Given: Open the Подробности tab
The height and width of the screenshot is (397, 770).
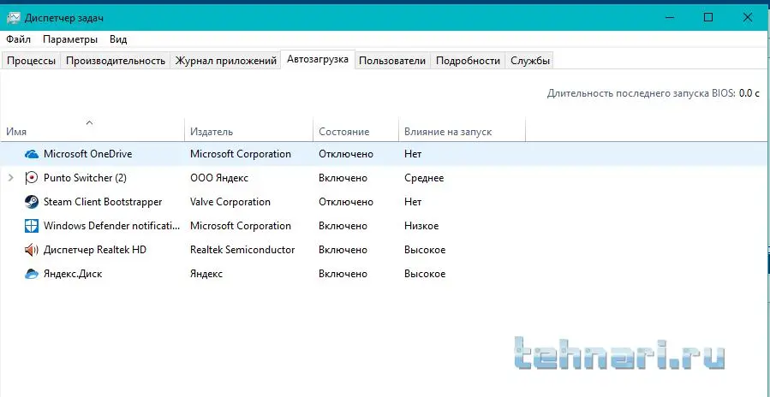Looking at the screenshot, I should [x=468, y=61].
